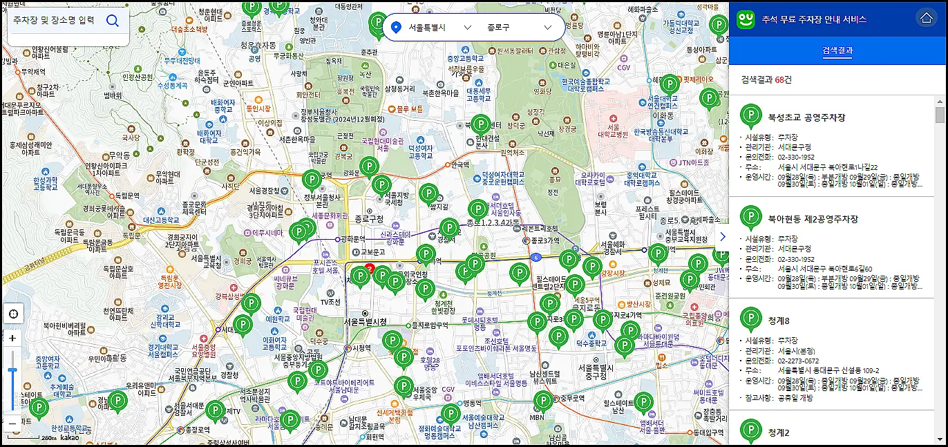Click parking marker above MBN
The height and width of the screenshot is (447, 948).
pos(543,402)
